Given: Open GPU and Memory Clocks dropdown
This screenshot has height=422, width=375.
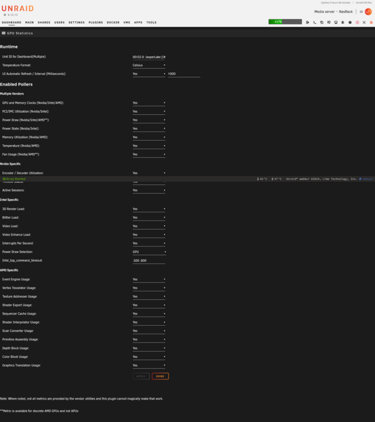Looking at the screenshot, I should tap(149, 103).
